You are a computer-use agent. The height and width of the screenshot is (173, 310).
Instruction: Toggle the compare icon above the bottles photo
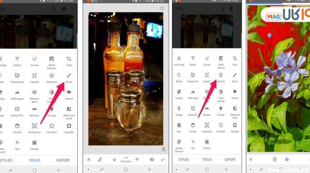162,8
